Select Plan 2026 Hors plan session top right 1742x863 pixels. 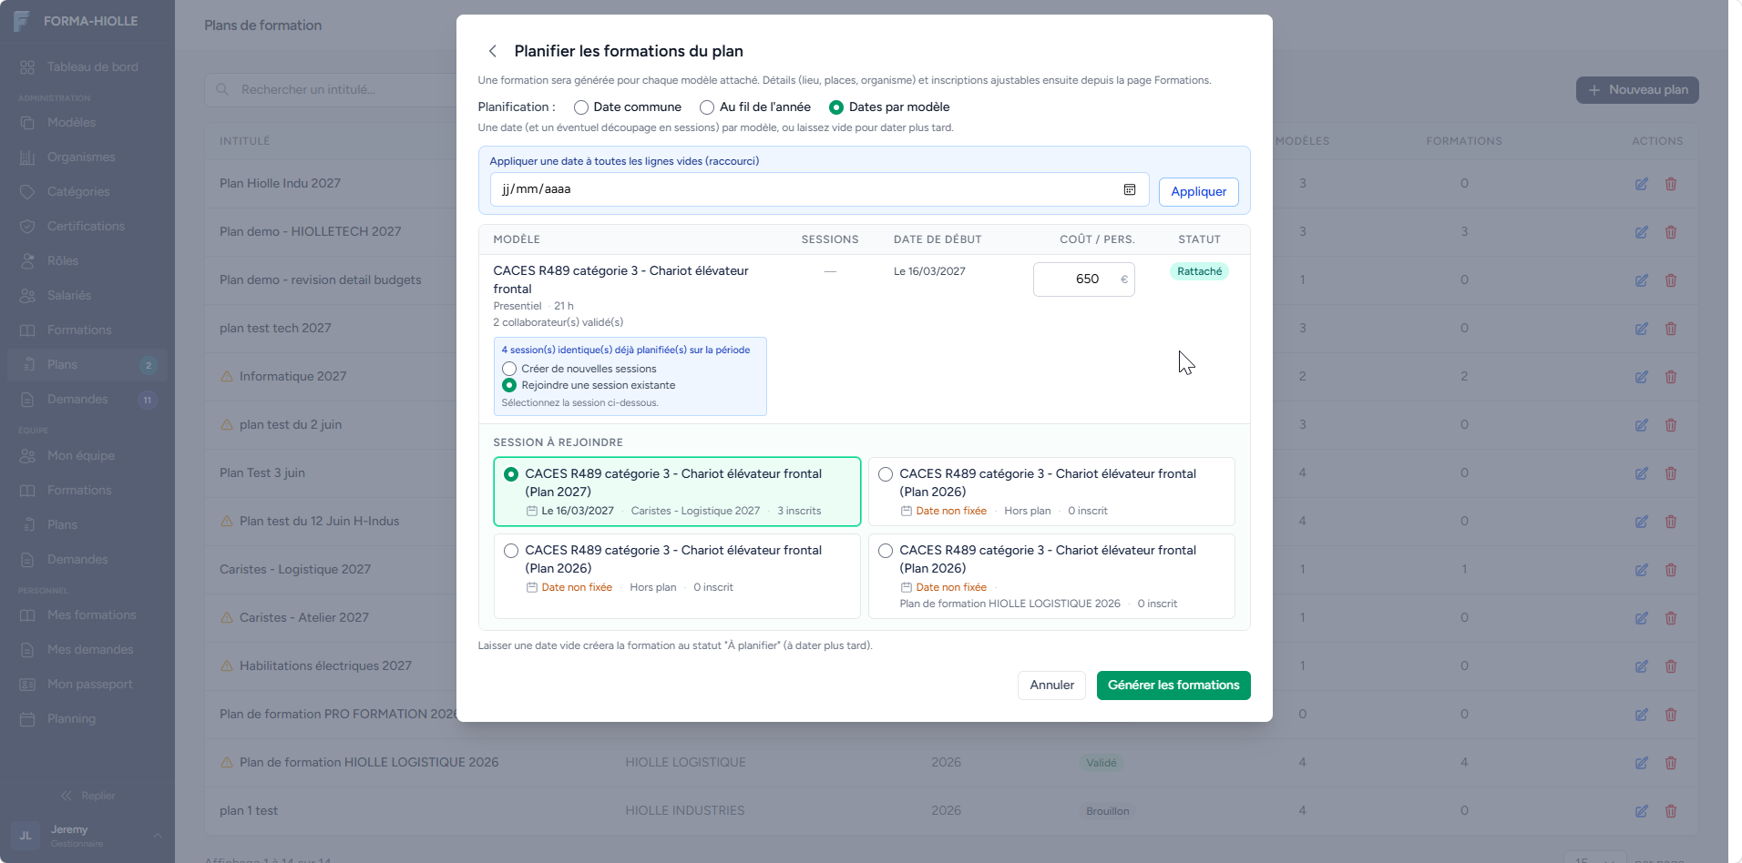[1051, 492]
